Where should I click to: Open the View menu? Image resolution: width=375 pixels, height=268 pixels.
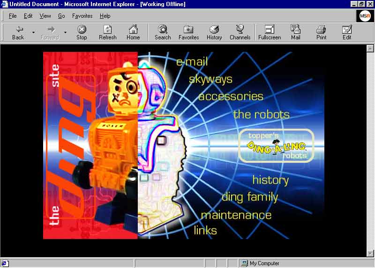point(45,16)
